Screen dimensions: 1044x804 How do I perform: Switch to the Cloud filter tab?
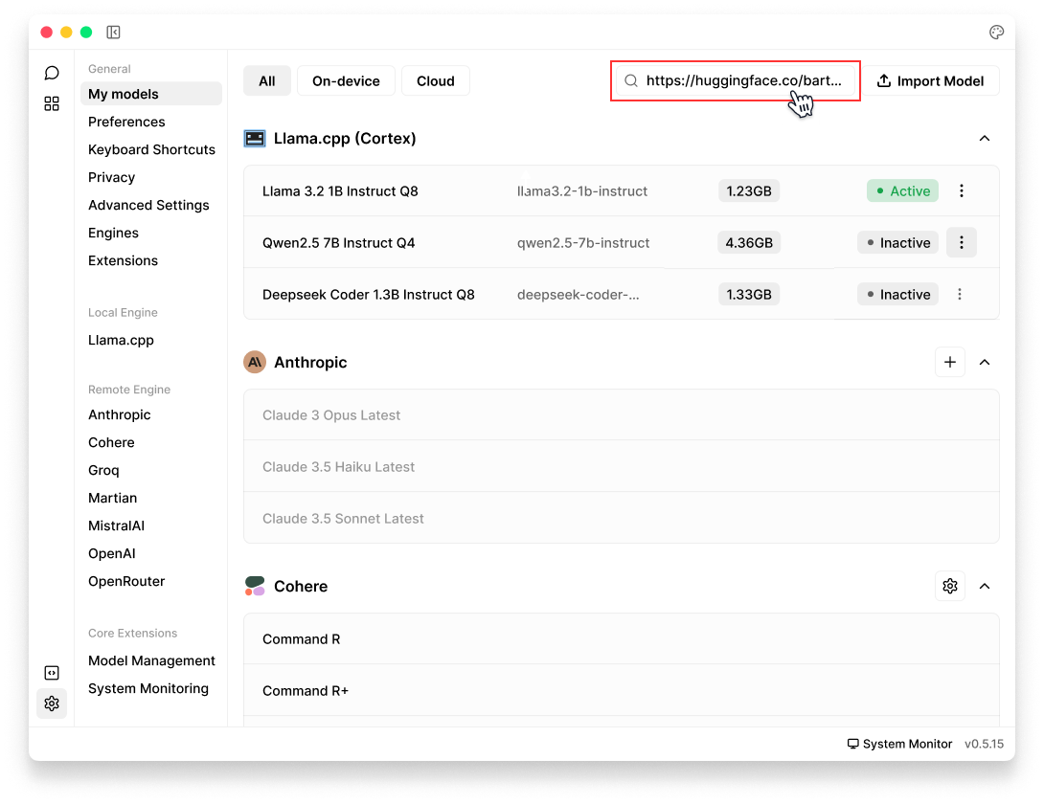(435, 81)
